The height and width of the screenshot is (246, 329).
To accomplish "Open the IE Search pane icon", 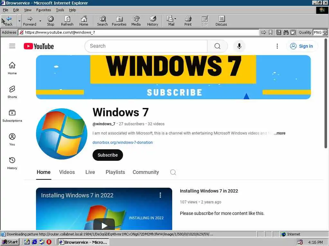I will pyautogui.click(x=102, y=21).
